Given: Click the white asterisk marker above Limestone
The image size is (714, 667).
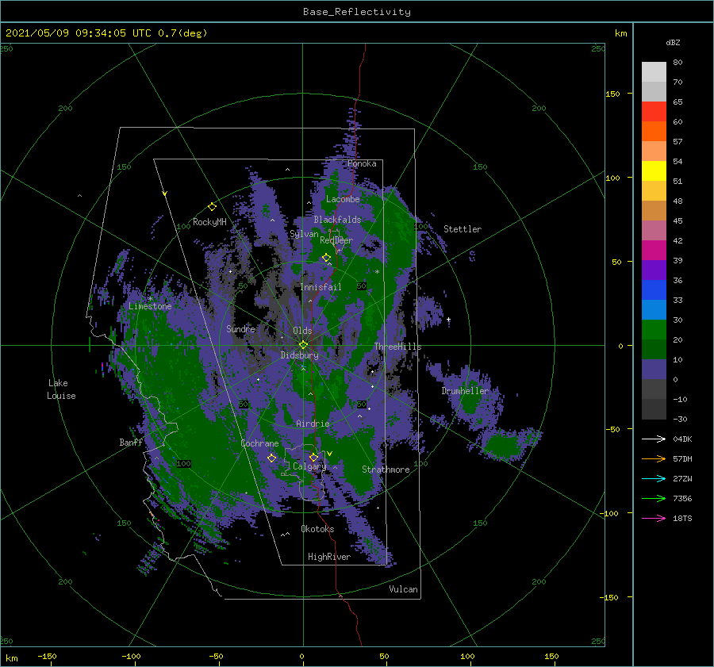Looking at the screenshot, I should point(150,299).
